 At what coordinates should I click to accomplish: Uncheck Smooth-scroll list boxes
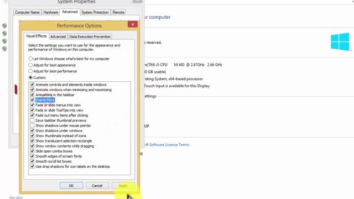32,161
